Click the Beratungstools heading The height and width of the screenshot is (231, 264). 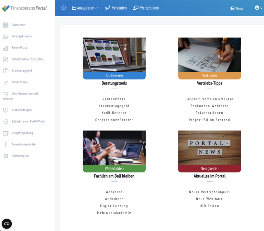pos(114,83)
